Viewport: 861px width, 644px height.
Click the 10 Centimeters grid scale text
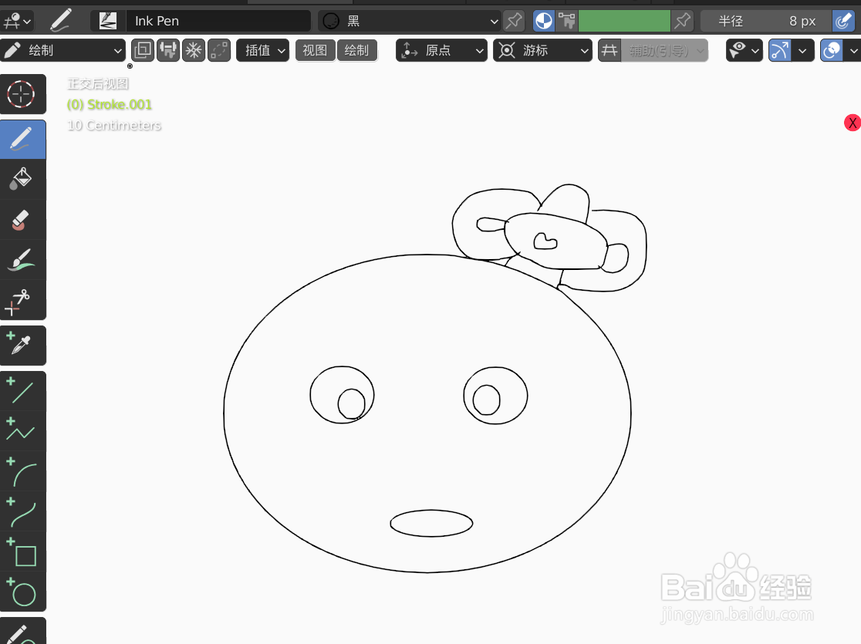pos(114,125)
